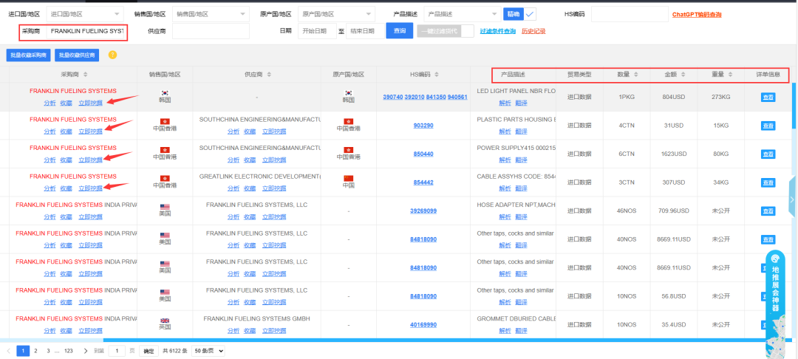This screenshot has width=798, height=359.
Task: Click 查看 button for the 1623USD row
Action: coord(768,154)
